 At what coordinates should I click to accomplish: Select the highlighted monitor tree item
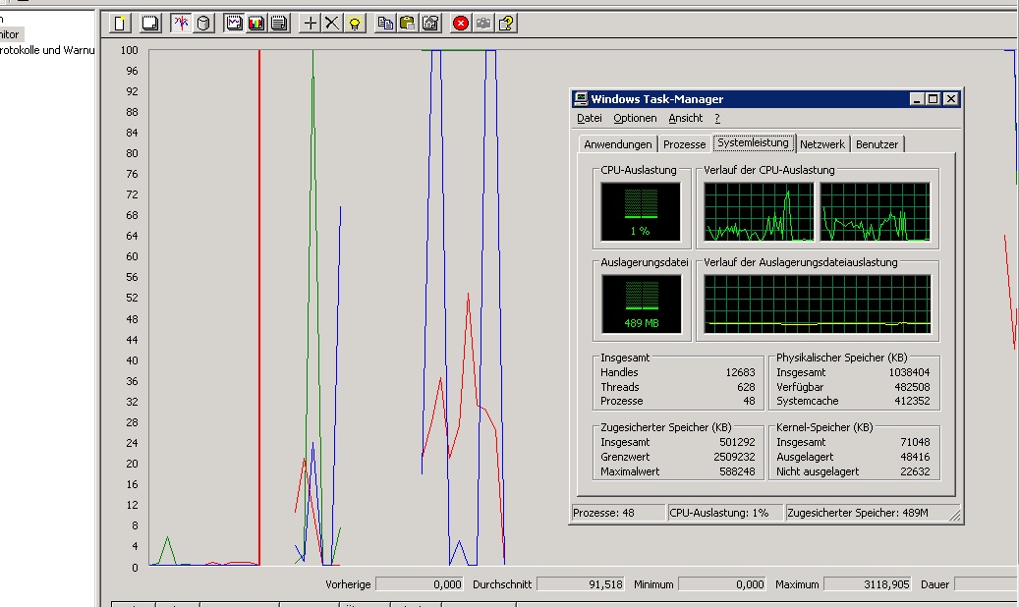11,34
